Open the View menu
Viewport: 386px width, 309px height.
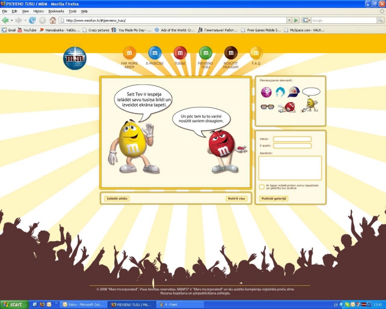point(25,12)
